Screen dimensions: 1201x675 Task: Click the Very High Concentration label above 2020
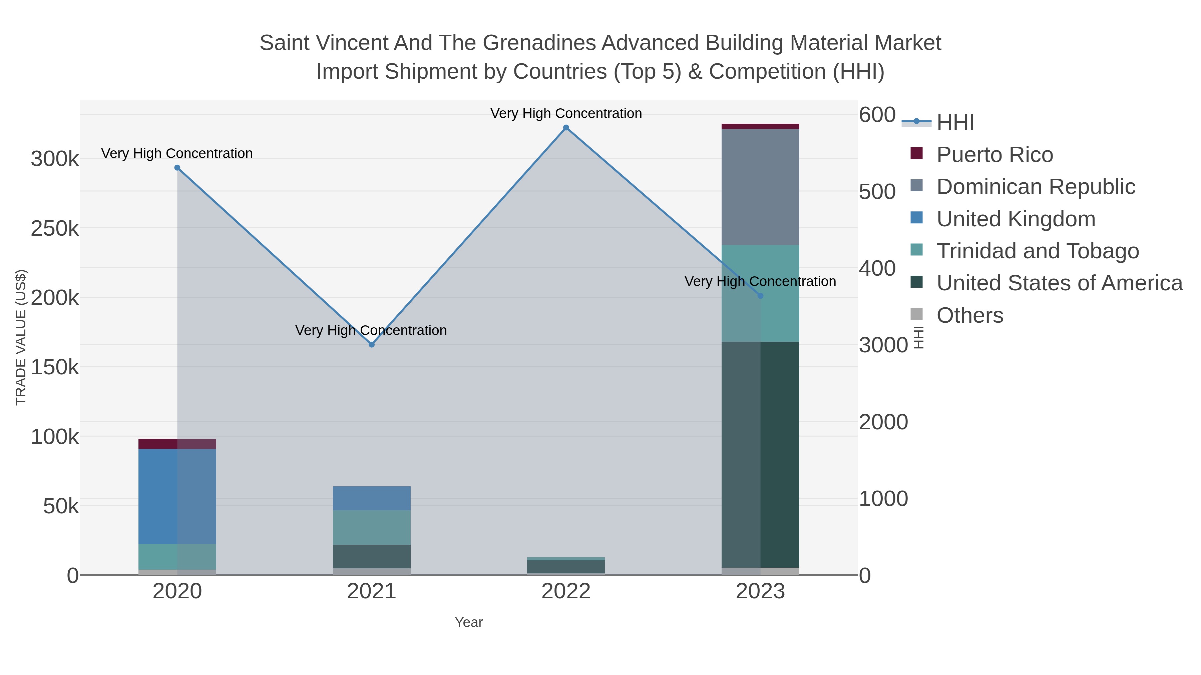[x=177, y=153]
